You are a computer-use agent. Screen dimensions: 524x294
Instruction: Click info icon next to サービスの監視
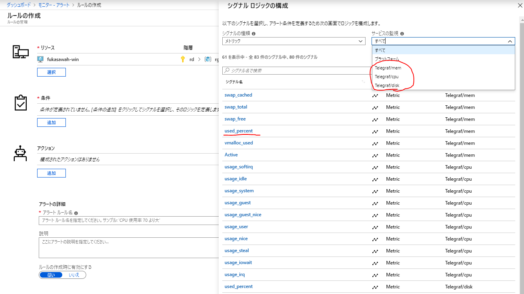click(x=402, y=34)
